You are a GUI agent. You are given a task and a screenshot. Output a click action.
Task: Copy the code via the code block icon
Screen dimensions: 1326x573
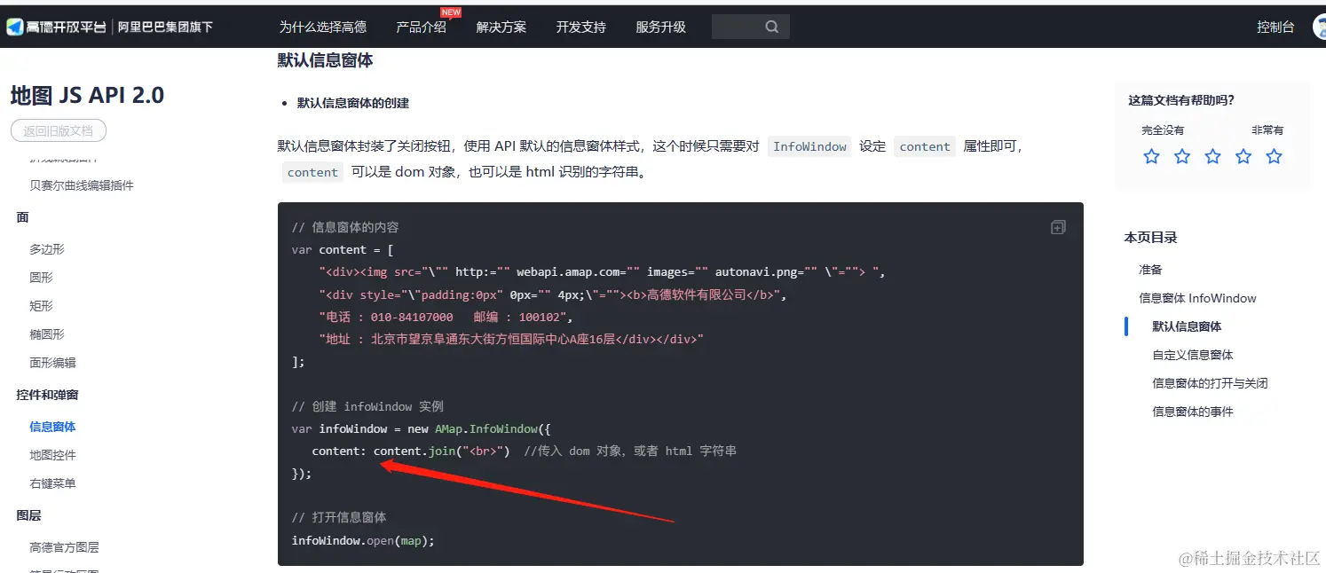pos(1057,226)
